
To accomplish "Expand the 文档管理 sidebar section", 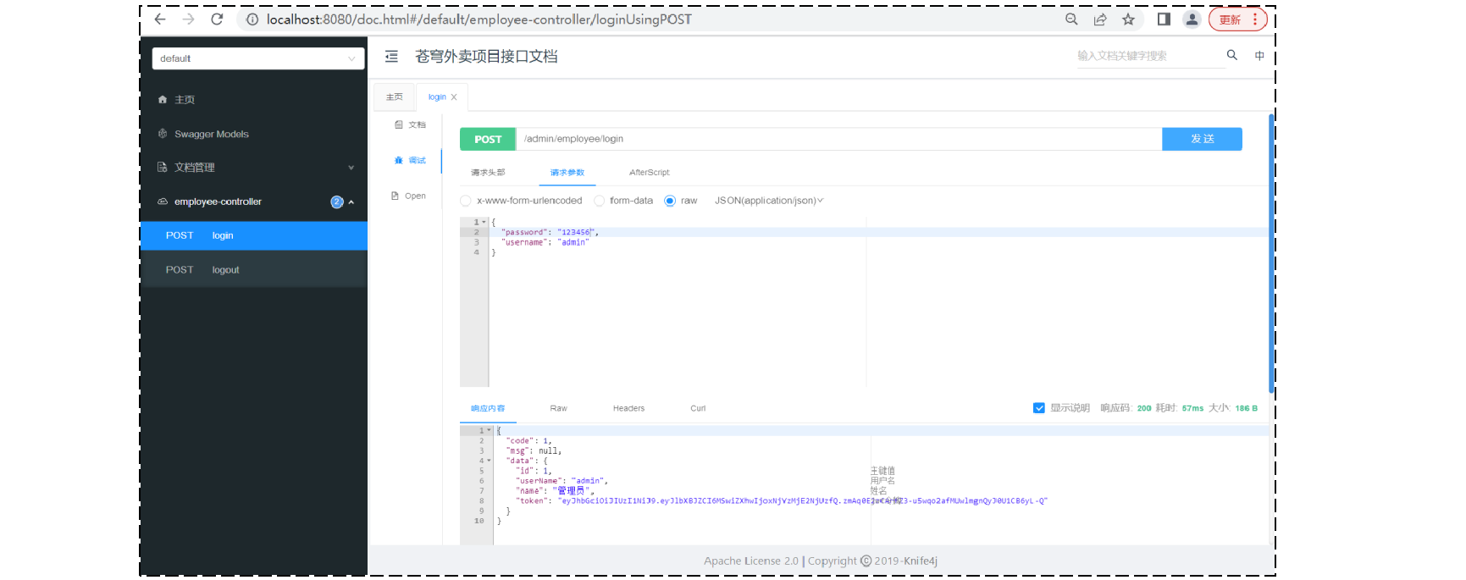I will [254, 168].
